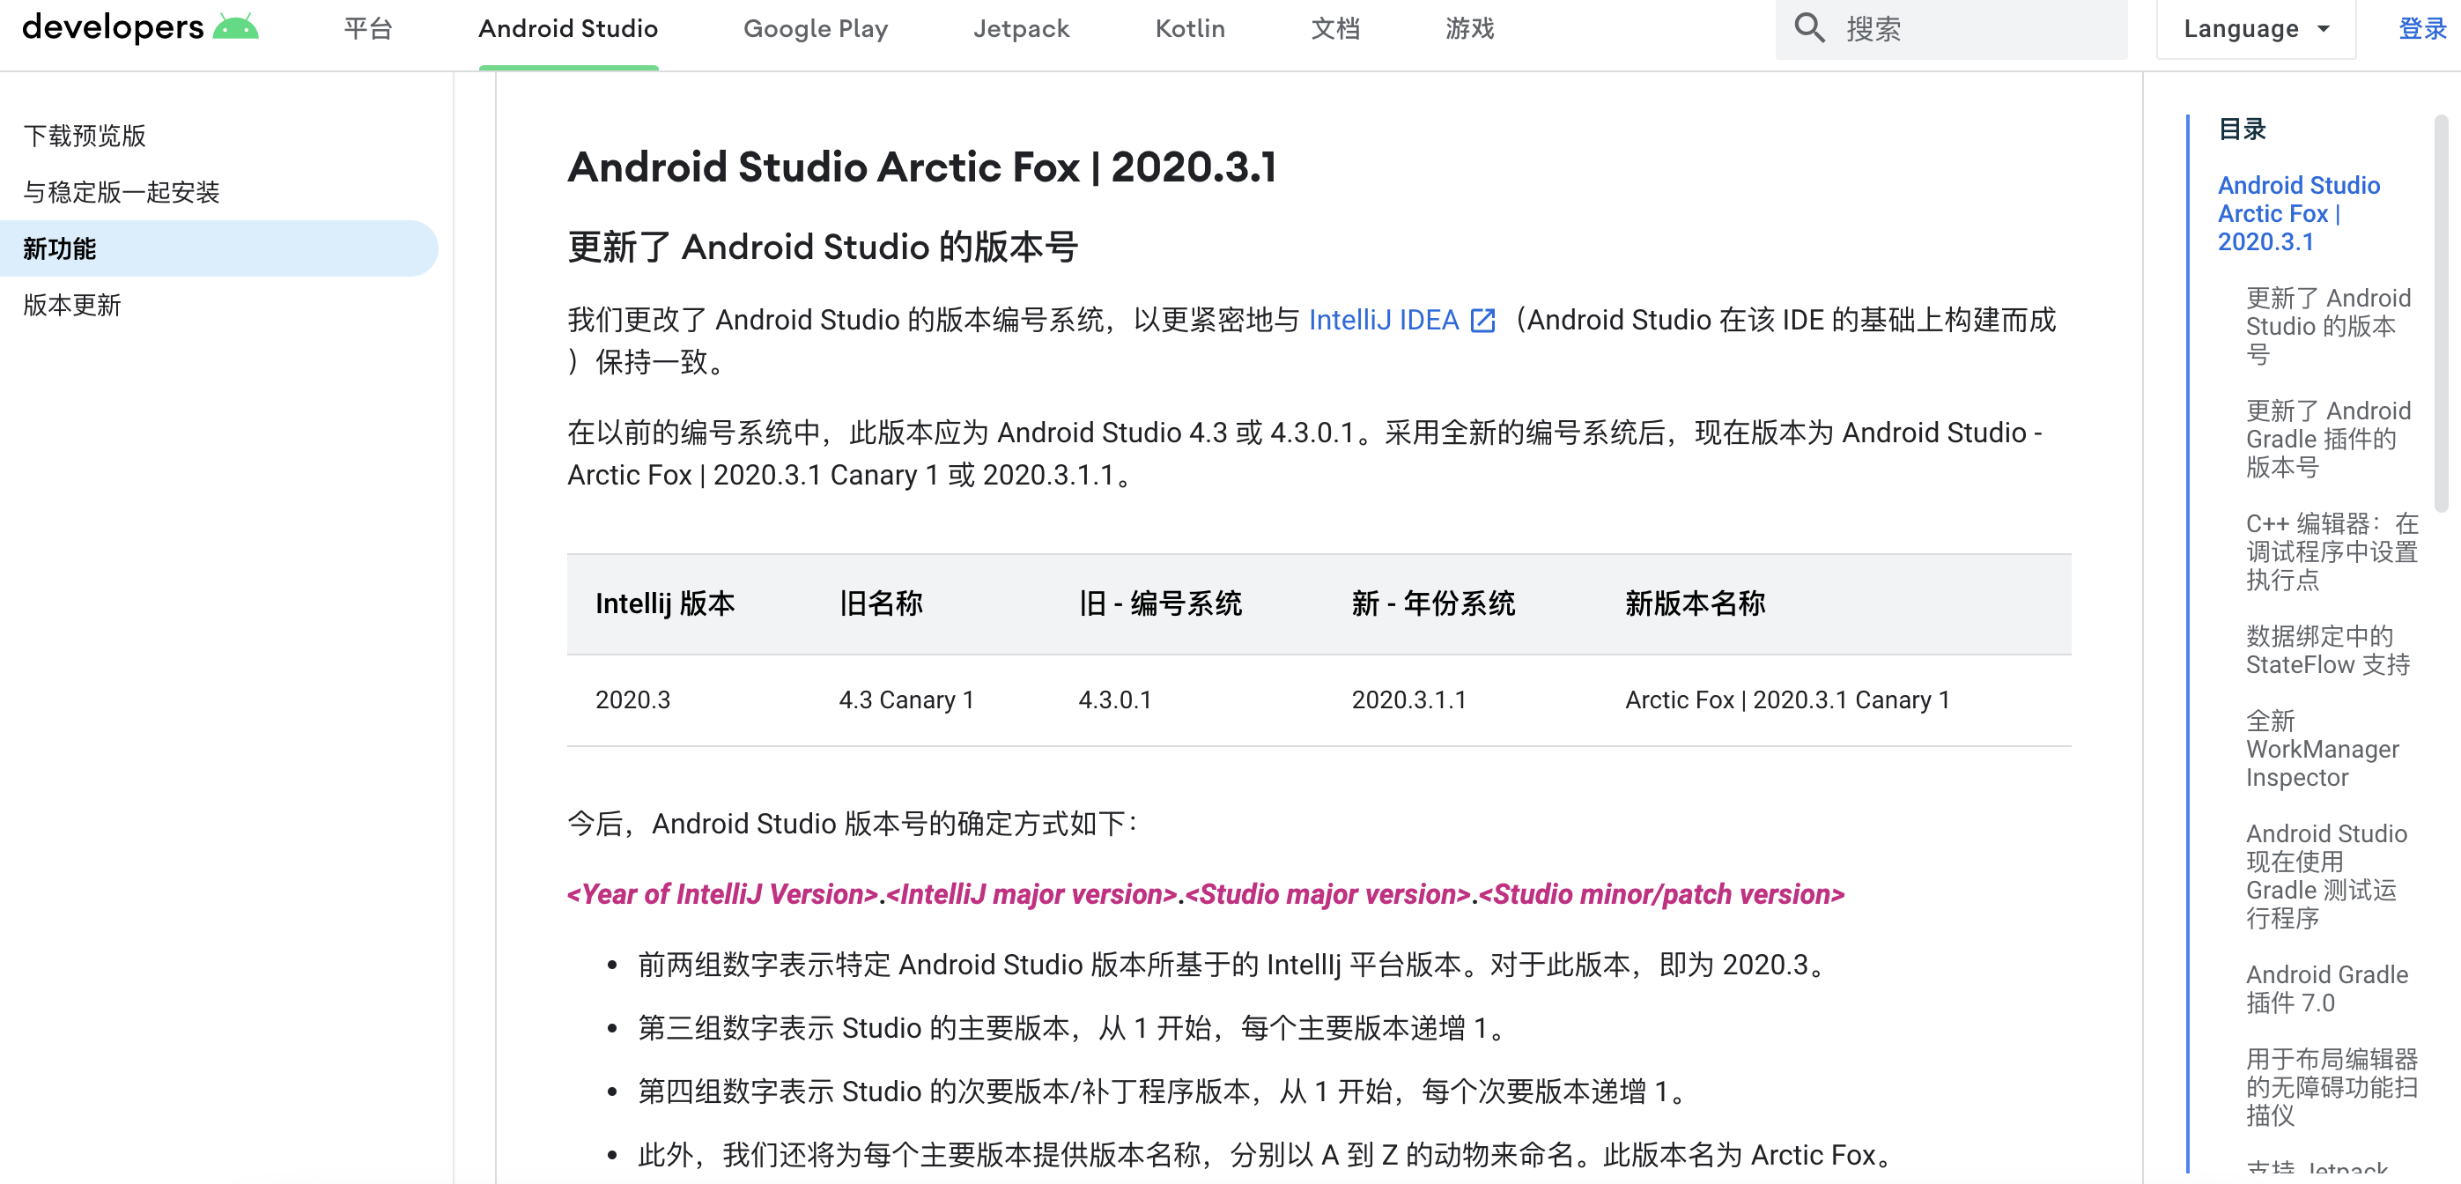Click the Arctic Fox | 2020.3.1 Canary 1 cell
Image resolution: width=2461 pixels, height=1184 pixels.
pyautogui.click(x=1786, y=700)
